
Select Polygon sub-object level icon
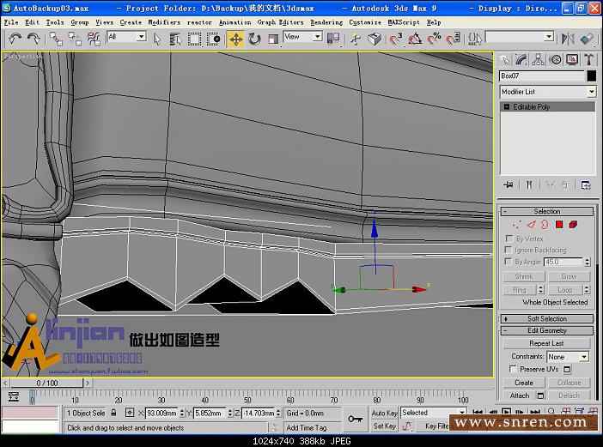click(558, 225)
